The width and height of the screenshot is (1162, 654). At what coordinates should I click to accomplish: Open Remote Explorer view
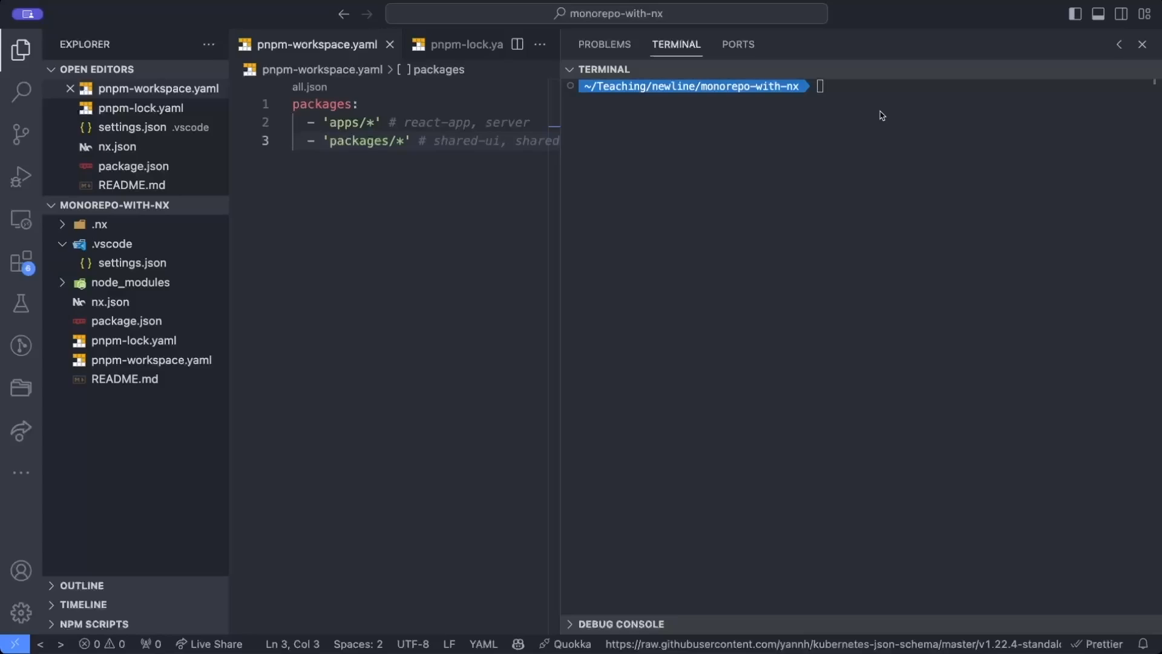pyautogui.click(x=21, y=219)
